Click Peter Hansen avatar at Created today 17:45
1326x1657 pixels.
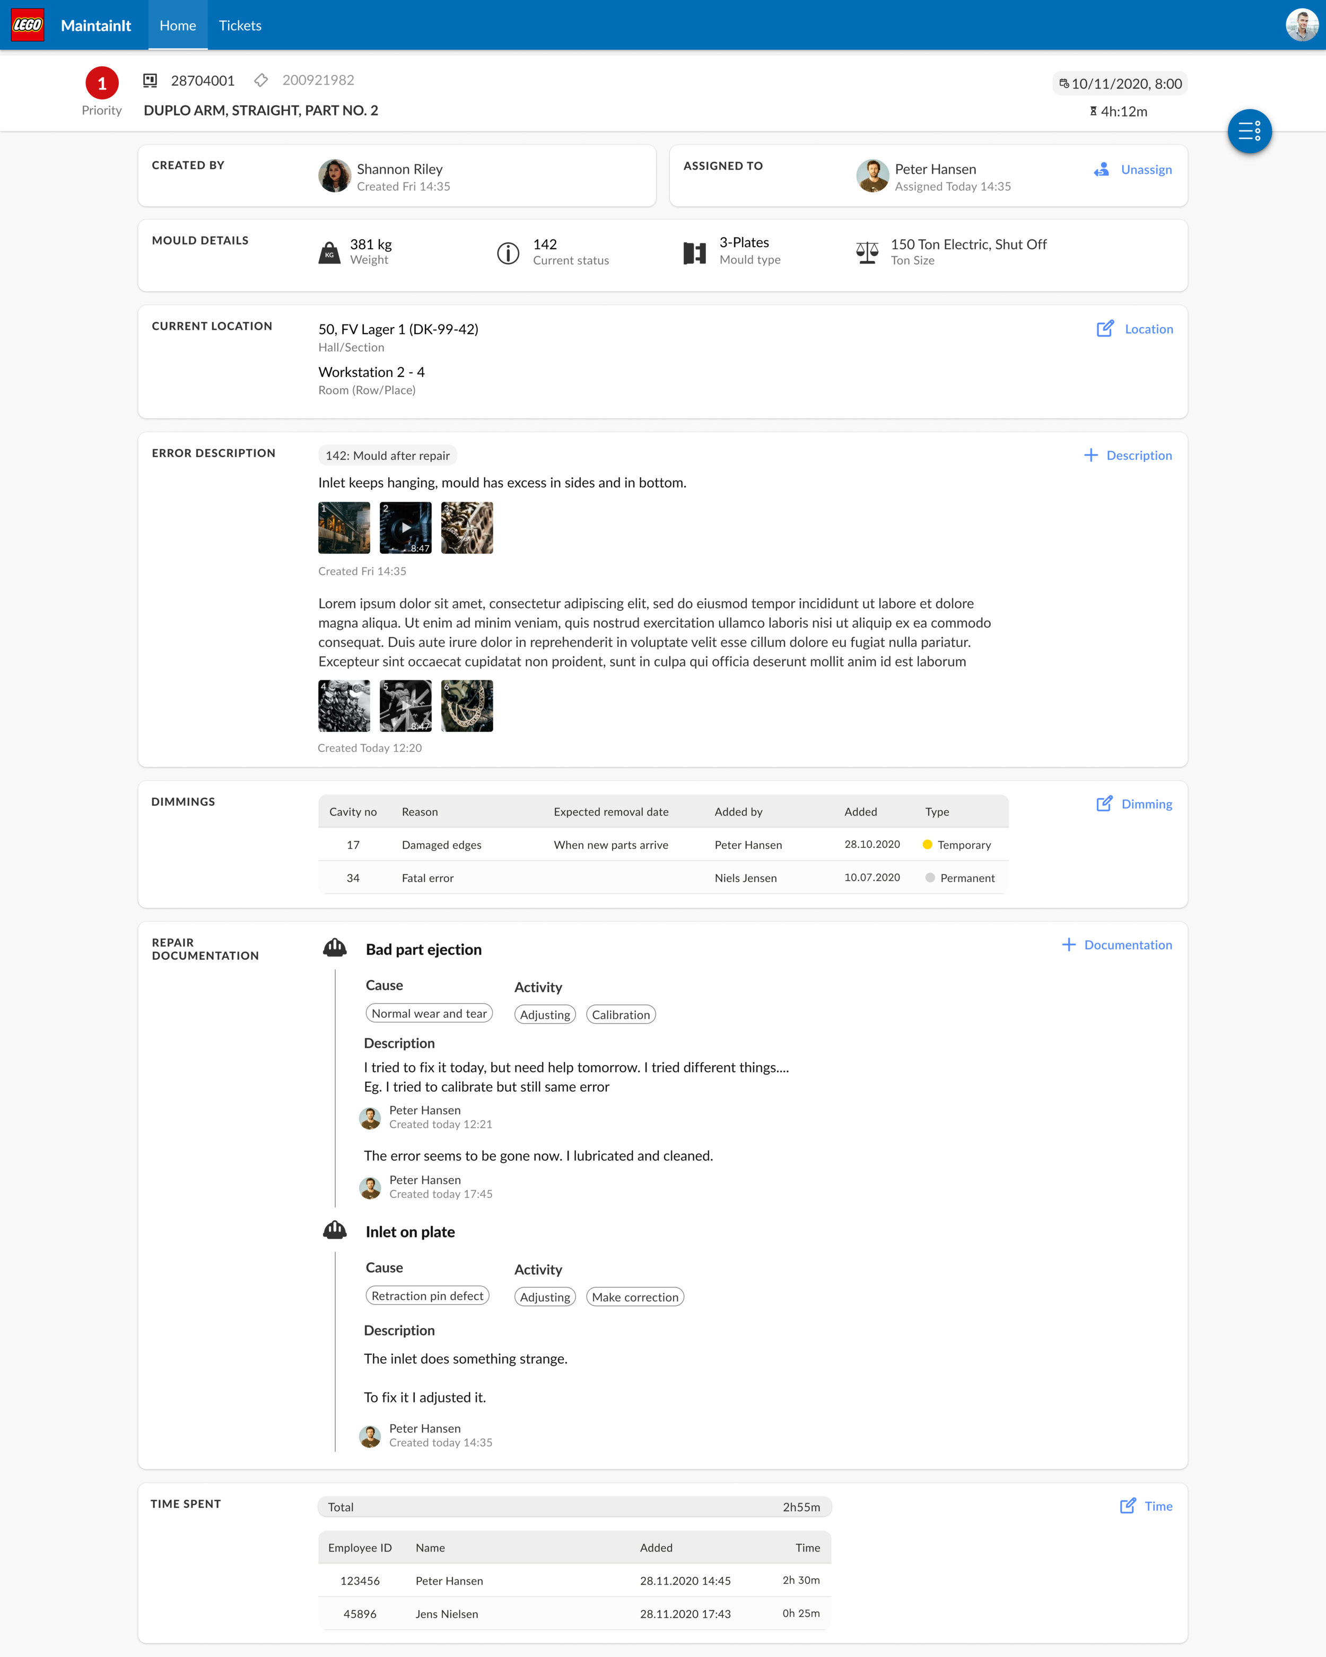370,1188
